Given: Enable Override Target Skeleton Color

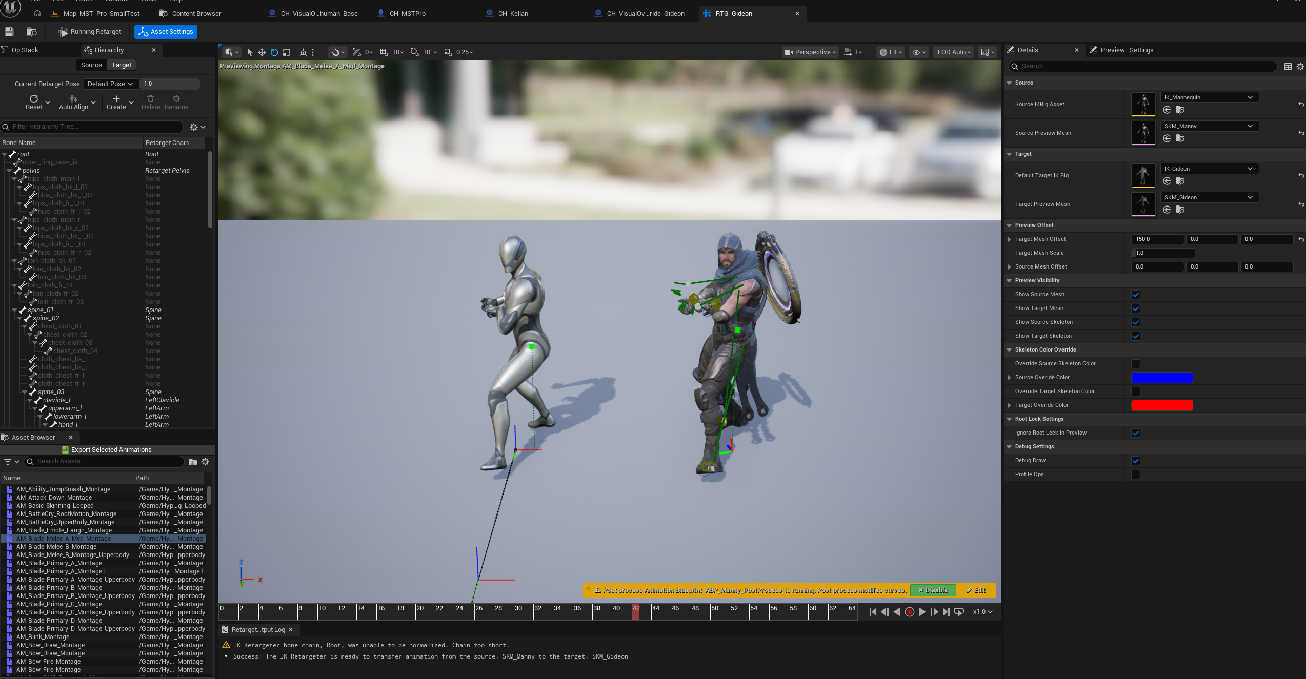Looking at the screenshot, I should pyautogui.click(x=1136, y=392).
